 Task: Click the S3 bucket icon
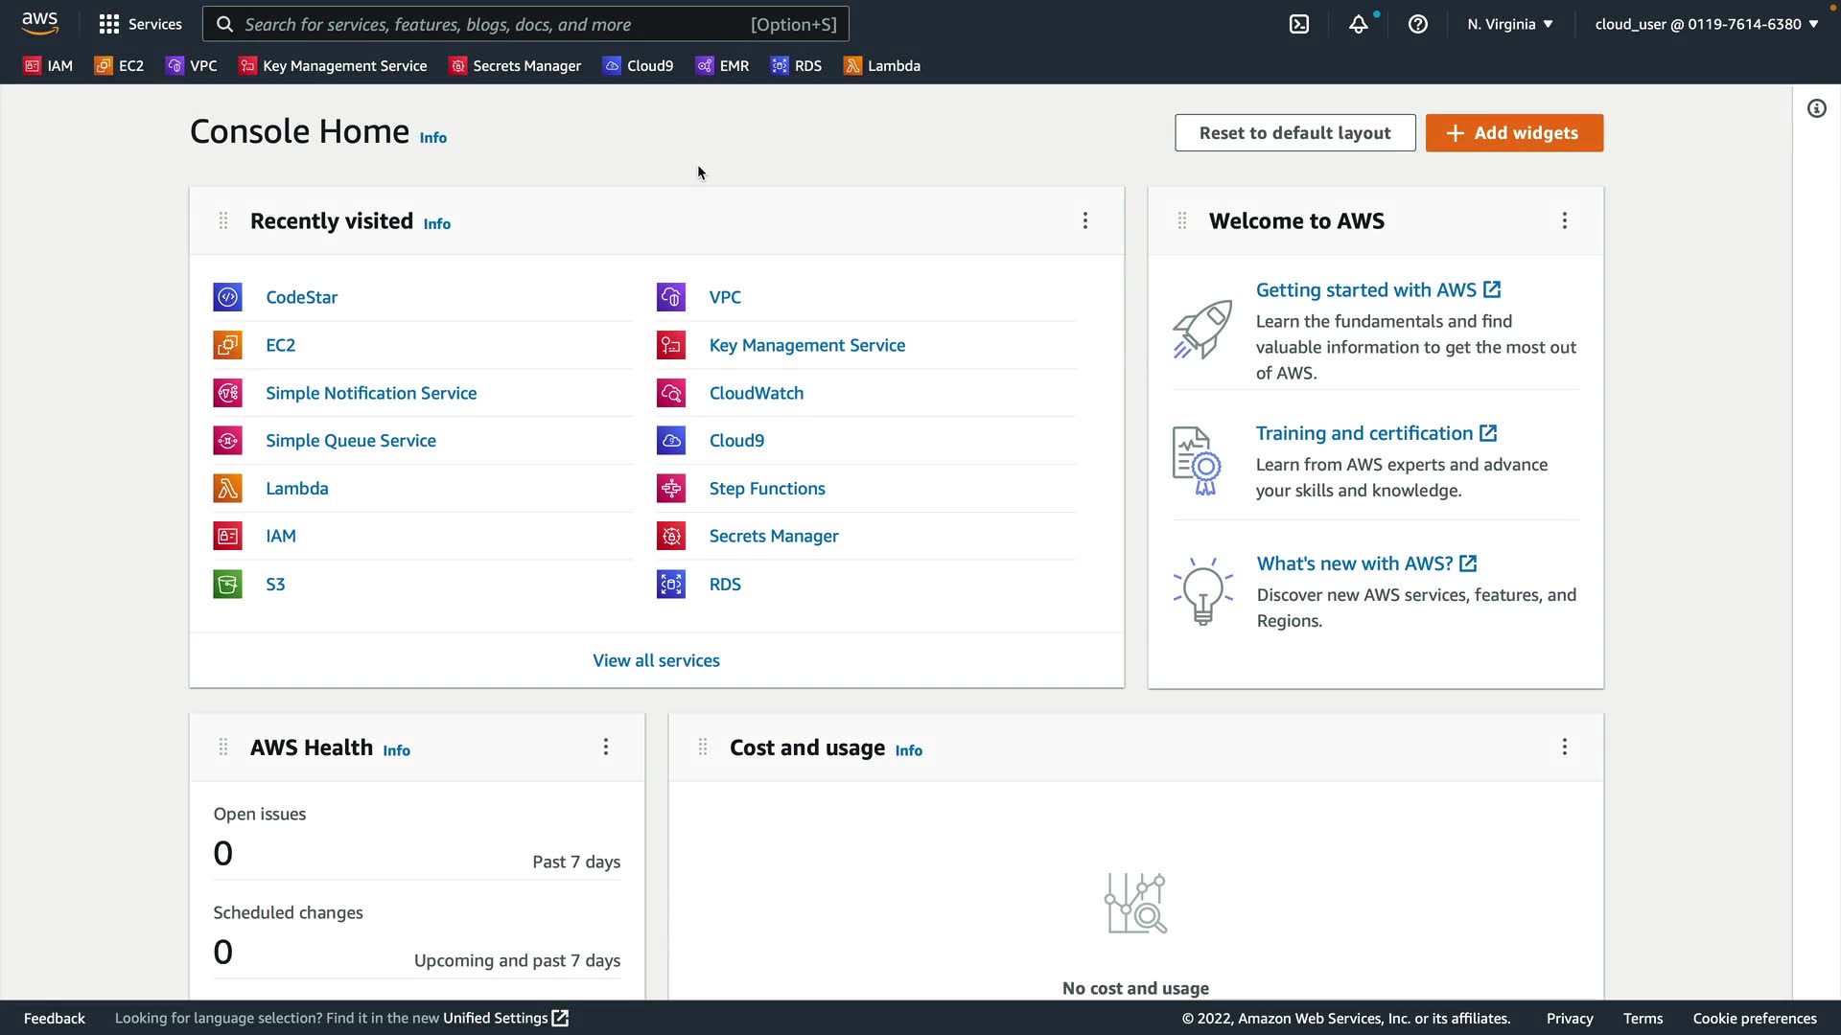tap(227, 584)
